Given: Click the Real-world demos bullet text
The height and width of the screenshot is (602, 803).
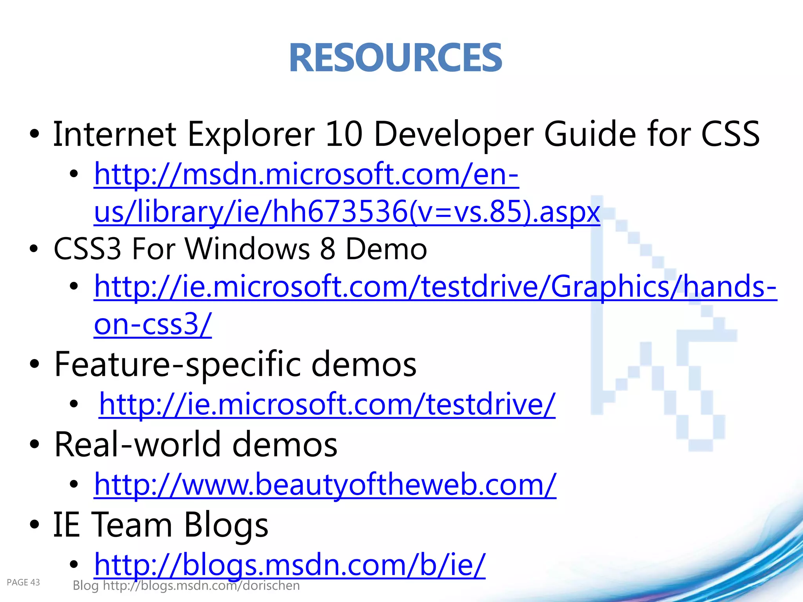Looking at the screenshot, I should 196,444.
